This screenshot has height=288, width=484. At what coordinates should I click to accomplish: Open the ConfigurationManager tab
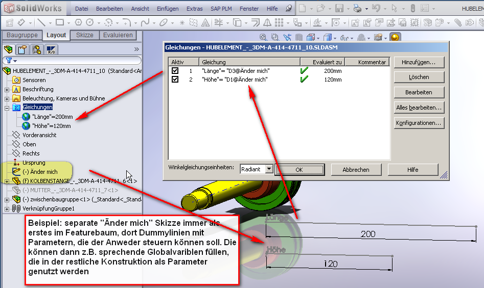coord(37,49)
